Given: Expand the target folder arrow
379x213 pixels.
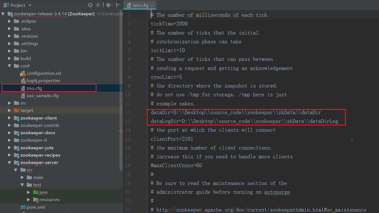Looking at the screenshot, I should (x=10, y=110).
